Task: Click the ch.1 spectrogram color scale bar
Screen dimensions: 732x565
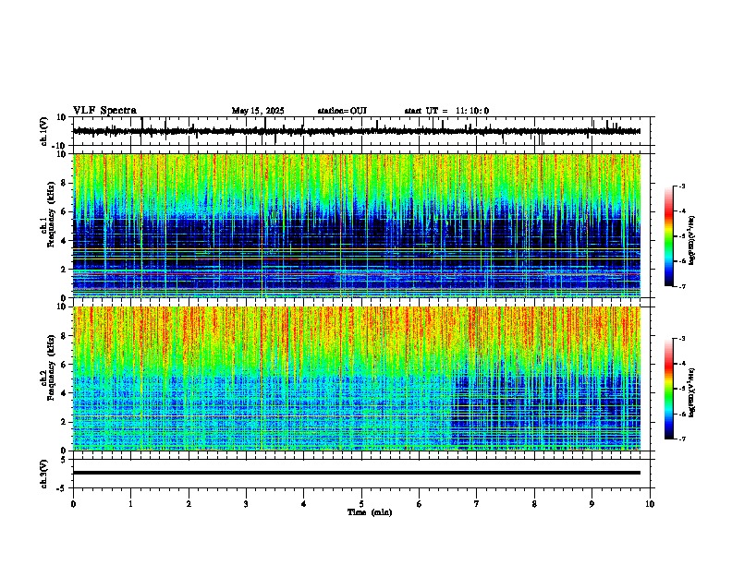Action: pyautogui.click(x=669, y=236)
